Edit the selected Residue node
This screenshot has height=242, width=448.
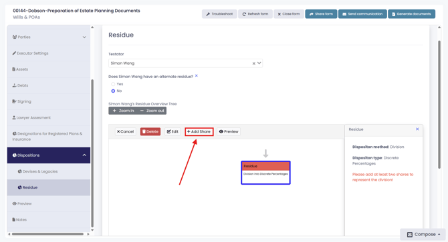pyautogui.click(x=173, y=131)
